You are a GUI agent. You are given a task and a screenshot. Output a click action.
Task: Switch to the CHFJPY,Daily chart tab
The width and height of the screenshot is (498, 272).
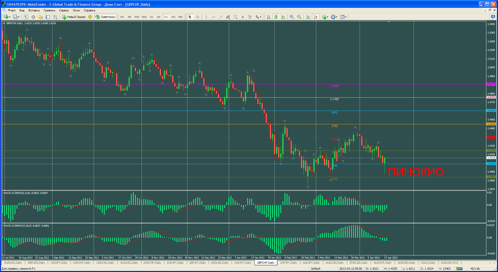coord(288,263)
